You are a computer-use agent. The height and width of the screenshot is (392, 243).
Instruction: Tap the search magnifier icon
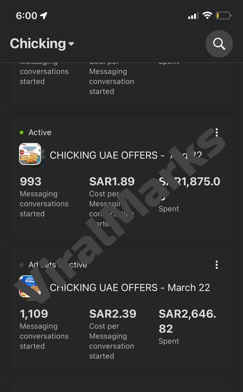(219, 44)
